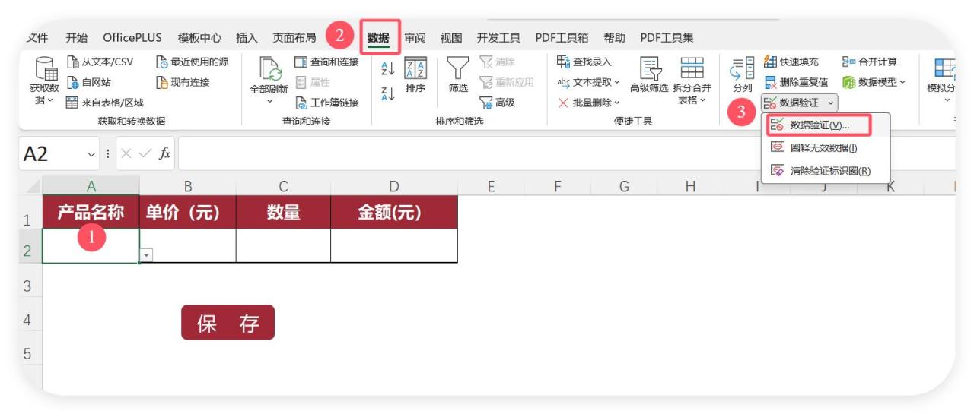Click the 高级筛选 icon
This screenshot has width=974, height=414.
(x=649, y=68)
